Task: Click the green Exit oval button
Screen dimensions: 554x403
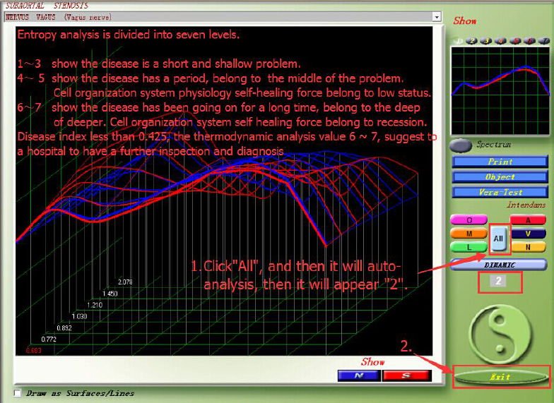Action: [500, 377]
